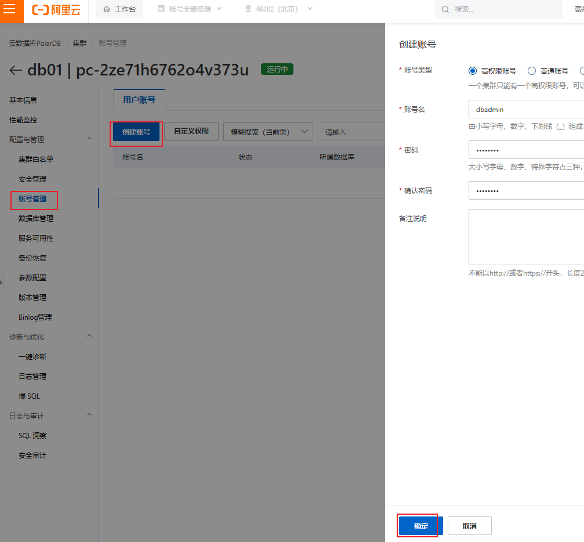Click the 运行中 status badge
This screenshot has width=584, height=542.
point(277,69)
